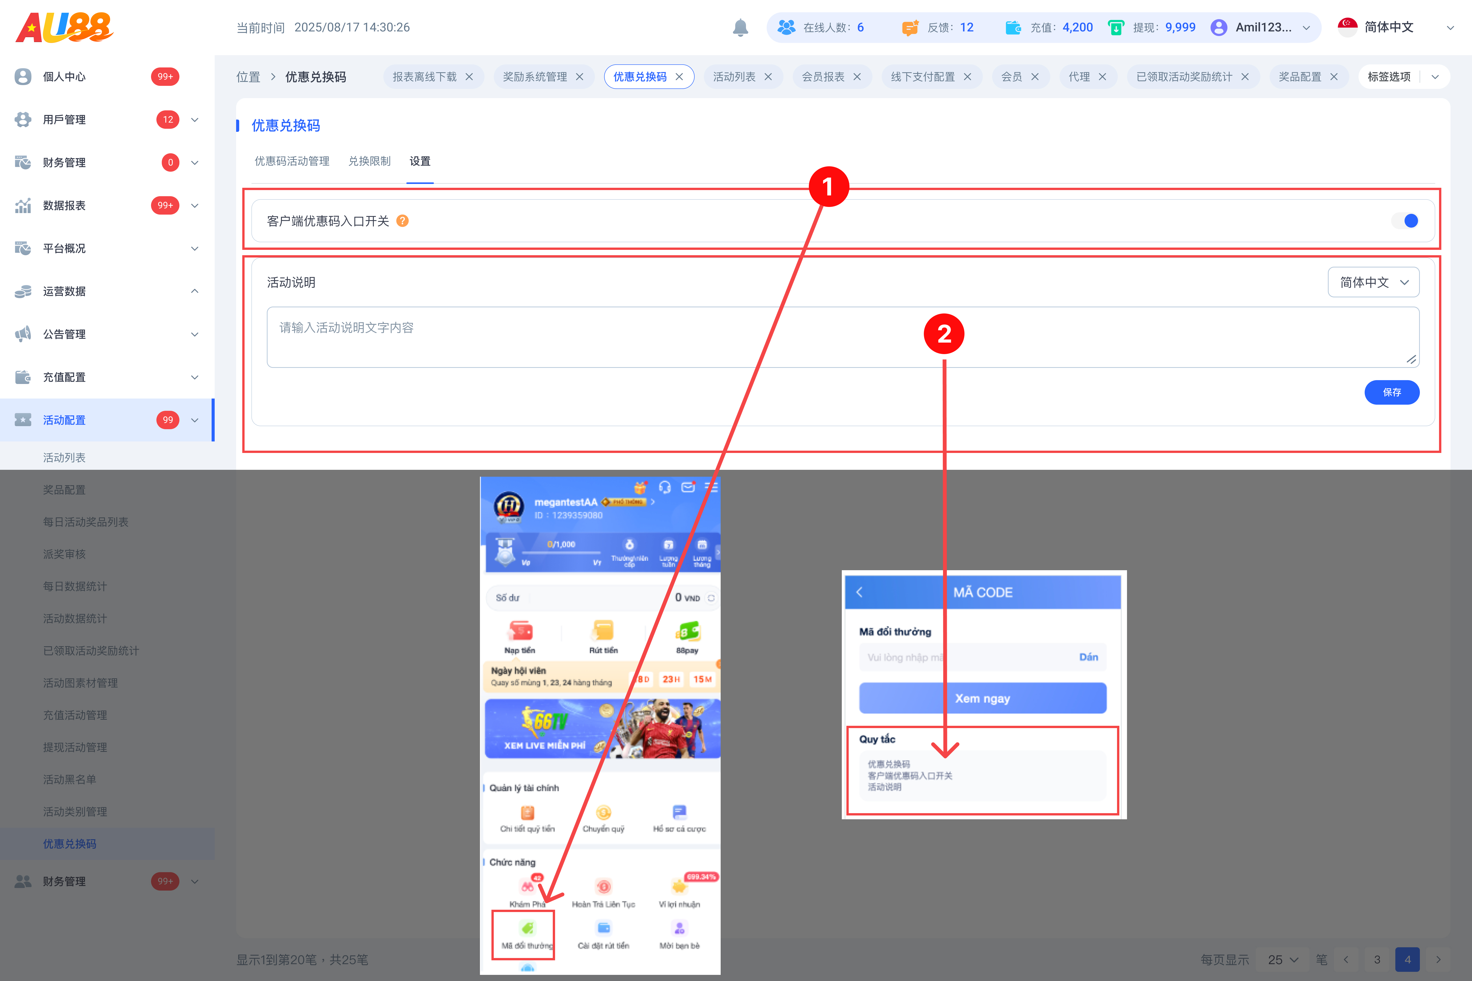This screenshot has width=1472, height=981.
Task: Toggle the client promo code entry switch
Action: point(1405,221)
